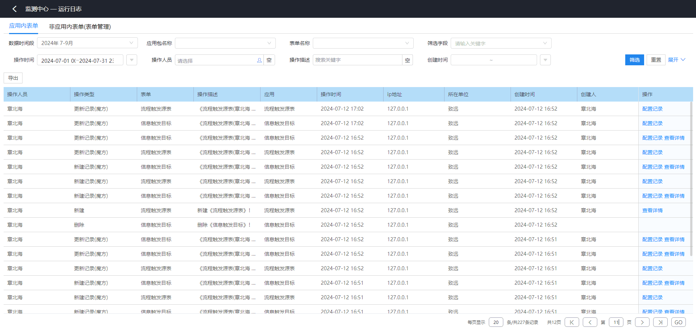Open the 操作时间 quick-select arrow button
Viewport: 696px width, 329px height.
(132, 60)
